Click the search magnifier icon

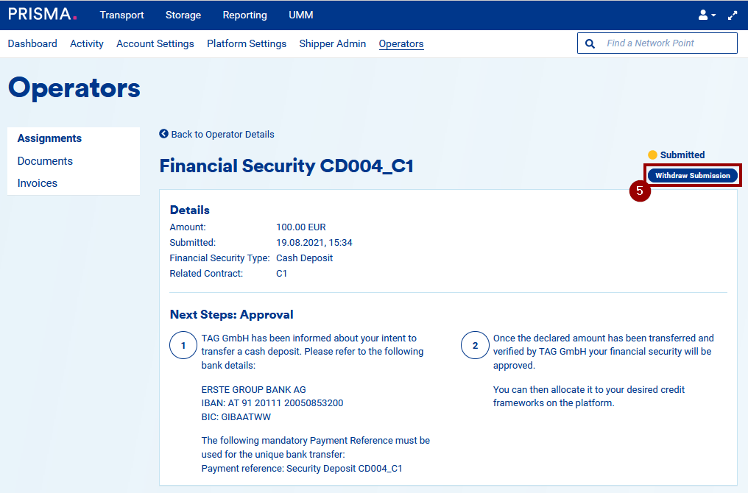click(590, 43)
